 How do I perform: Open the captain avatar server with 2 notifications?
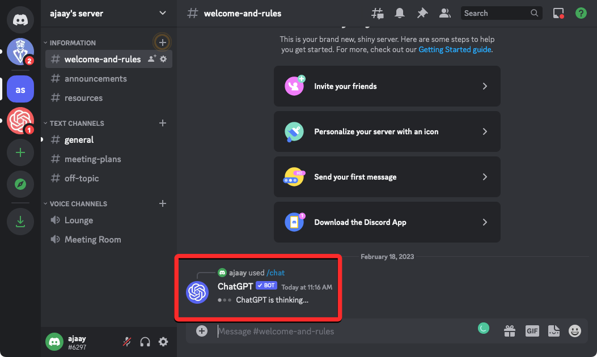(x=20, y=52)
